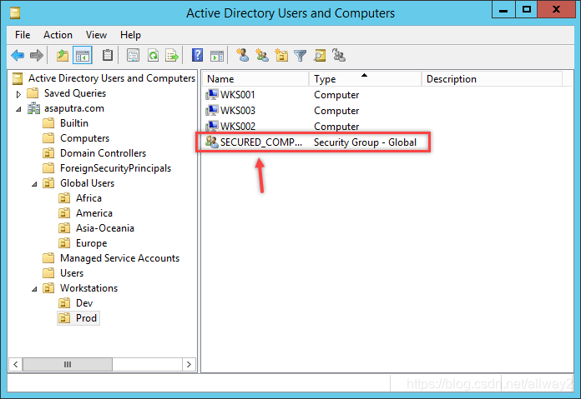
Task: Open the View menu
Action: (x=96, y=35)
